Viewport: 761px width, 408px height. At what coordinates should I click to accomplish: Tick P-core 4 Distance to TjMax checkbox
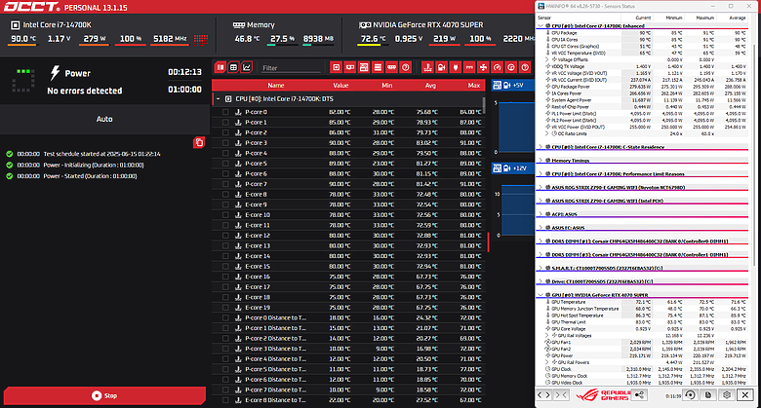tap(225, 359)
